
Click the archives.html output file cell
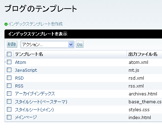(x=143, y=94)
